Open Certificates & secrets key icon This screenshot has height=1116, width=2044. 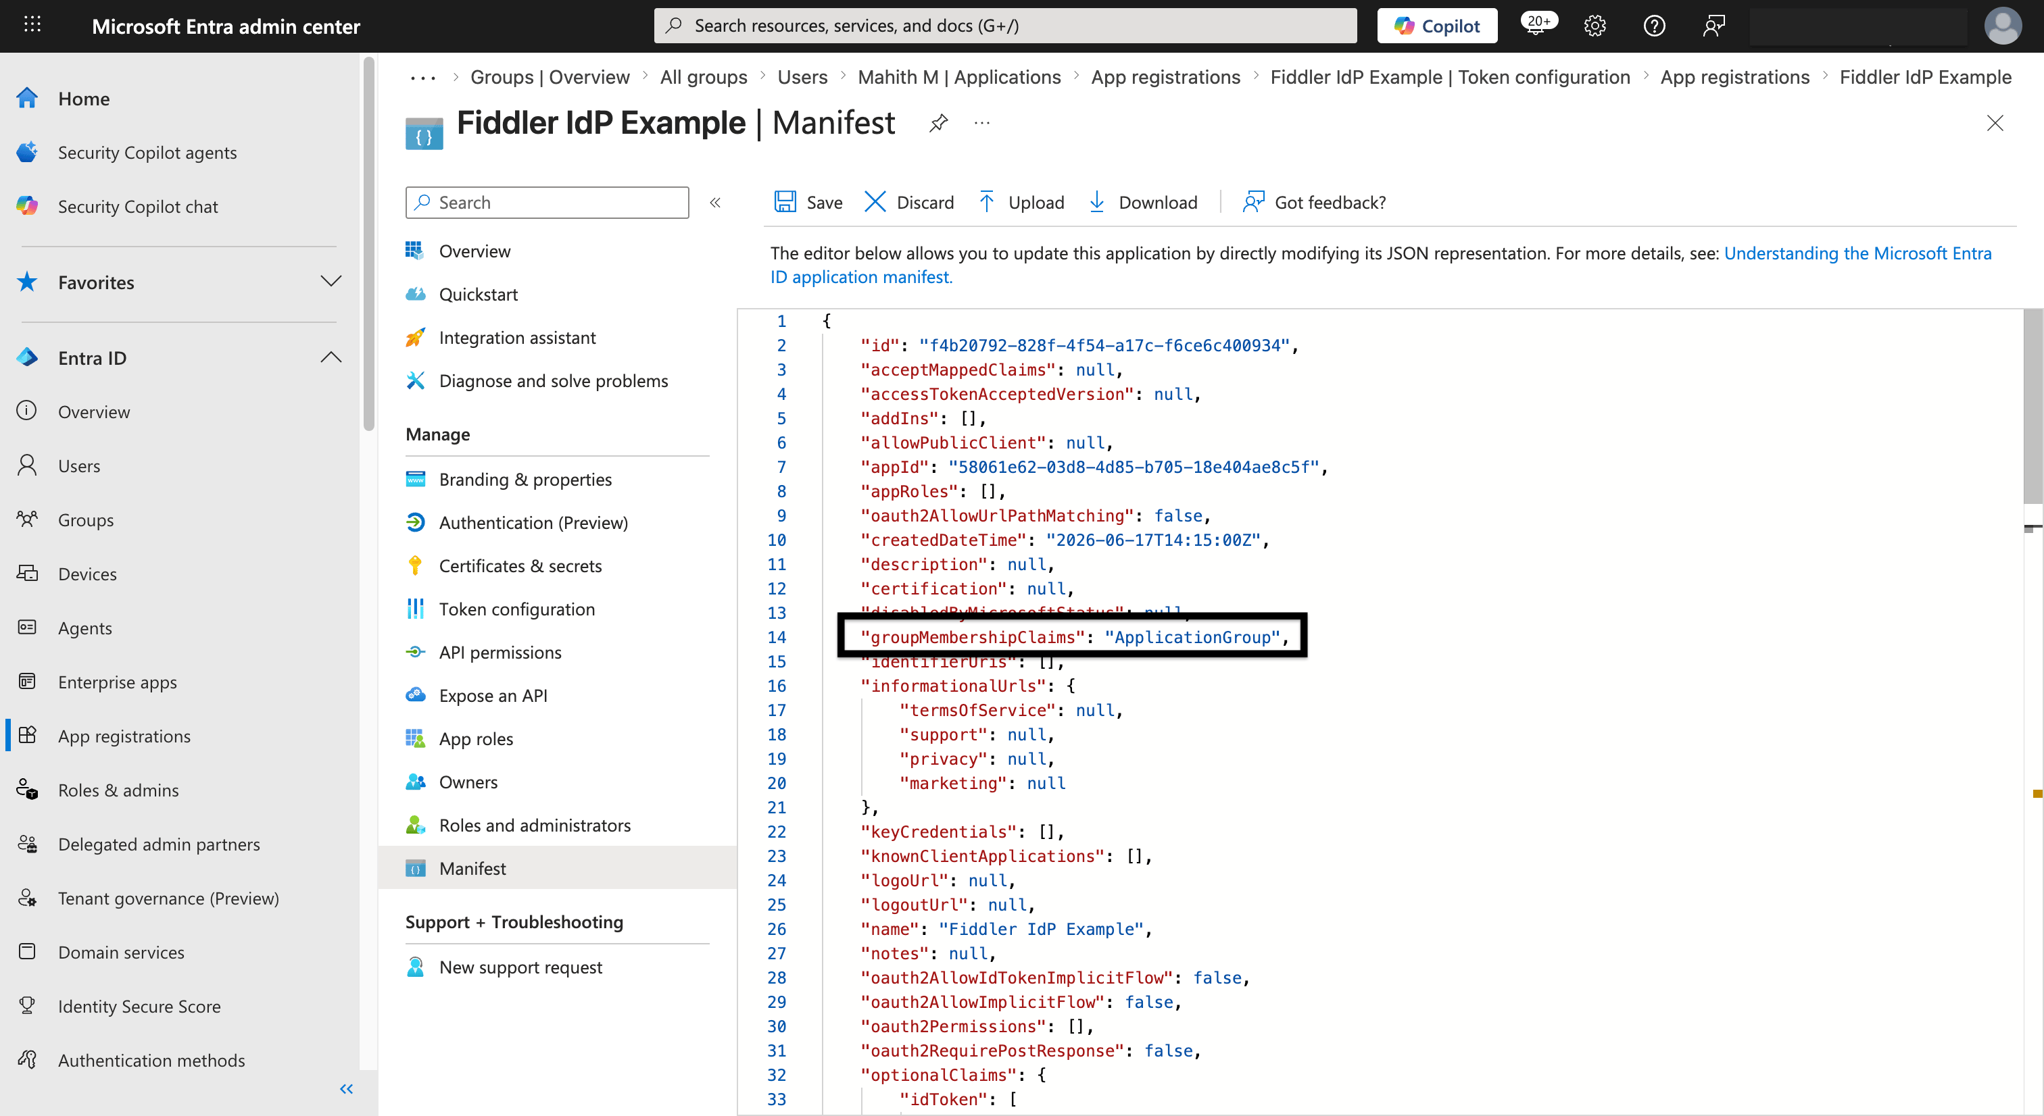click(x=415, y=565)
